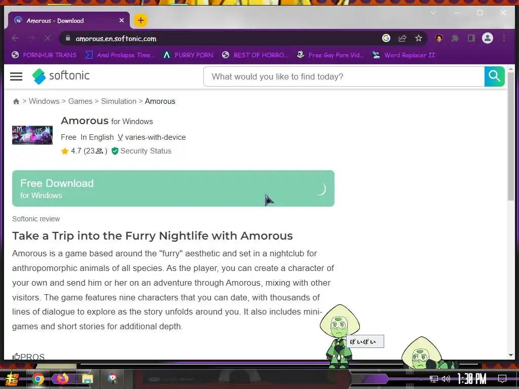The width and height of the screenshot is (519, 389).
Task: Open a new tab with the plus button
Action: click(141, 20)
